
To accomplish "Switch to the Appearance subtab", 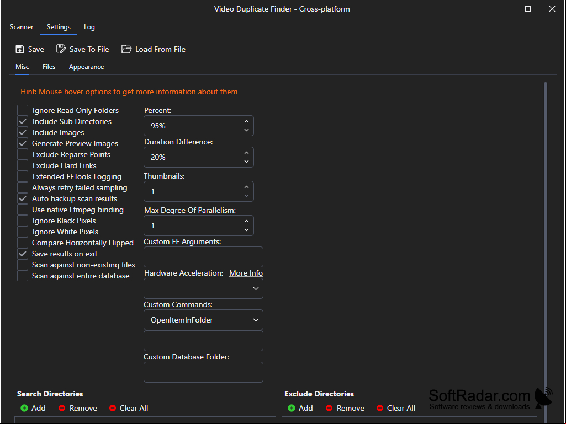I will [86, 67].
